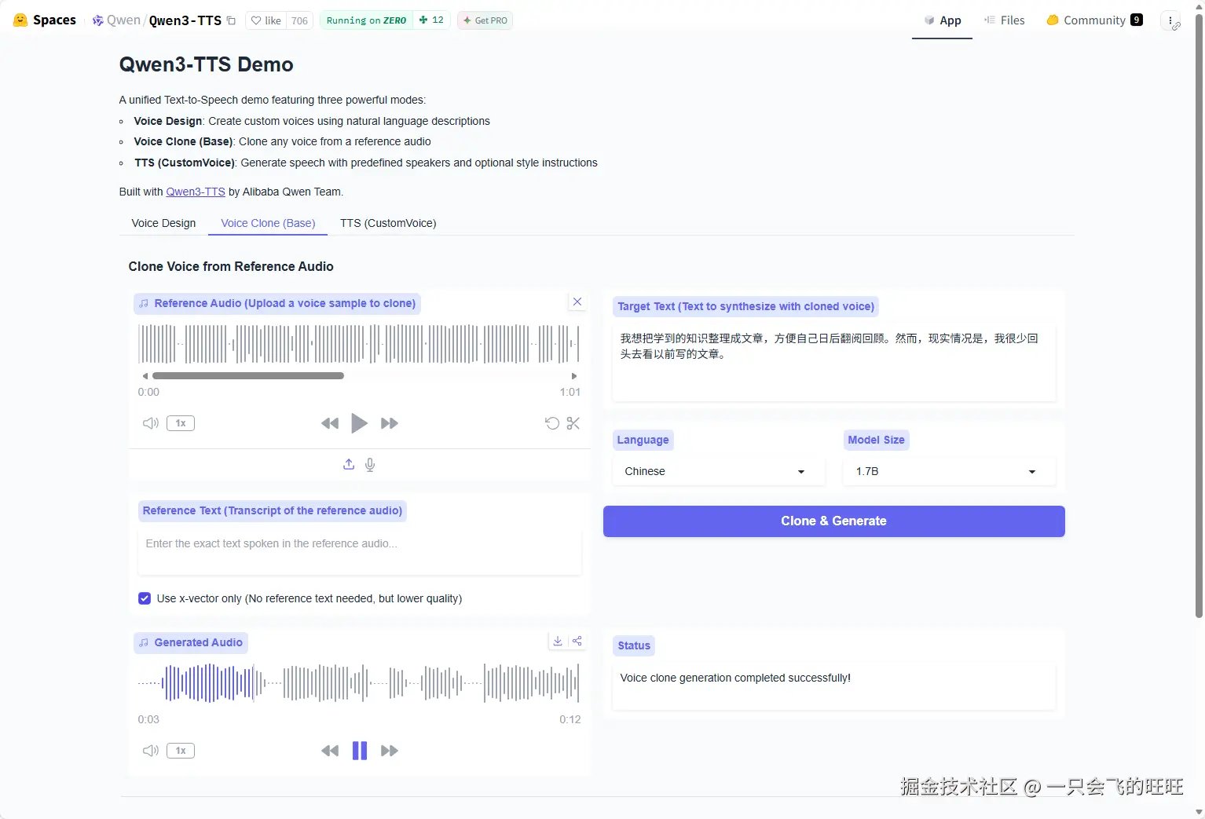Click the Running on ZERO status badge
The width and height of the screenshot is (1205, 819).
click(x=366, y=20)
